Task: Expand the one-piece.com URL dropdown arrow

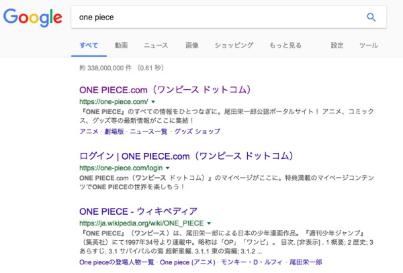Action: pos(153,101)
